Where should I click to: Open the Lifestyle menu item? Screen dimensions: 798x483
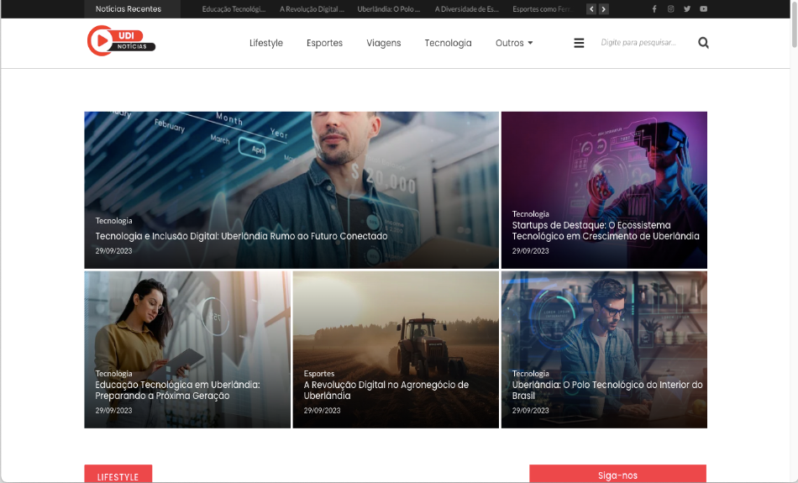click(266, 43)
